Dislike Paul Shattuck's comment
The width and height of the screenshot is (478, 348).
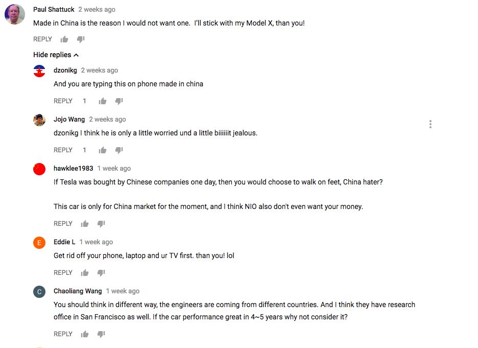[80, 39]
